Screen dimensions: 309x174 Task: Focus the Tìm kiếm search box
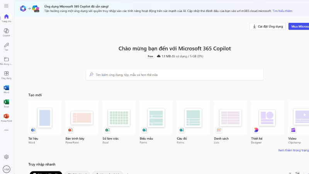coord(175,75)
